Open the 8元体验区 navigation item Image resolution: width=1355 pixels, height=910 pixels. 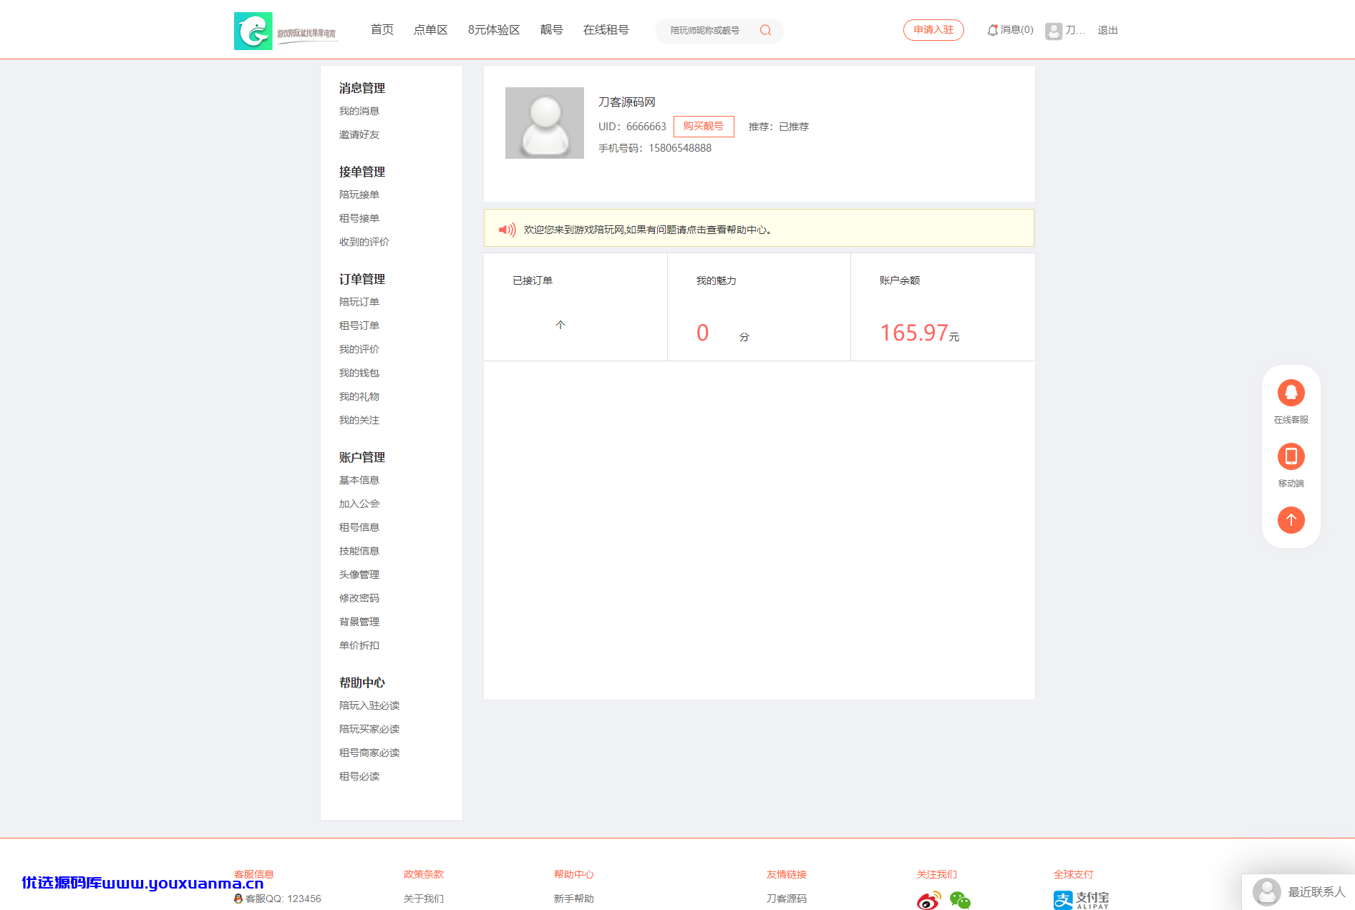click(494, 30)
